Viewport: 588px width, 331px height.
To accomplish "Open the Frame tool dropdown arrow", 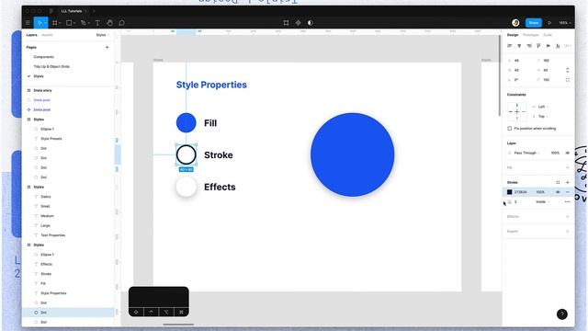I will [x=60, y=23].
